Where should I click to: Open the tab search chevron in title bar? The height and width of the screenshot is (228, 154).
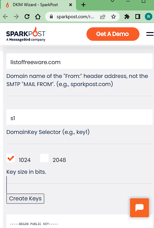pos(112,1)
